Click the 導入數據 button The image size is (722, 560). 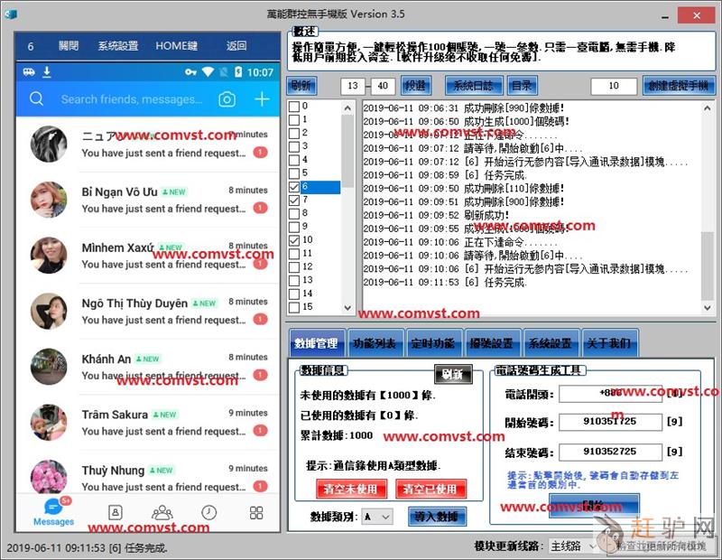pyautogui.click(x=437, y=517)
